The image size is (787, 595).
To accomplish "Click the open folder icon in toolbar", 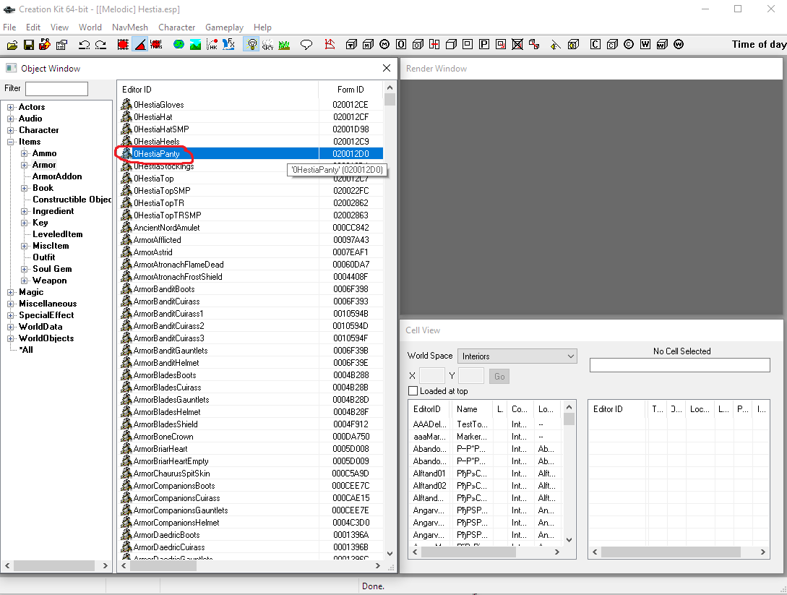I will (x=12, y=45).
